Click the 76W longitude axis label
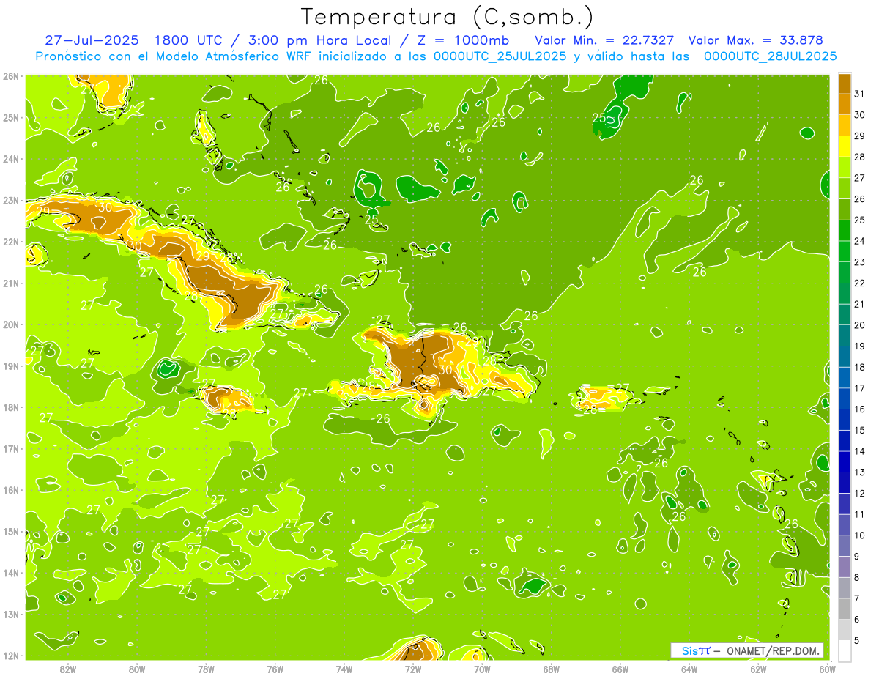This screenshot has height=679, width=879. (275, 669)
